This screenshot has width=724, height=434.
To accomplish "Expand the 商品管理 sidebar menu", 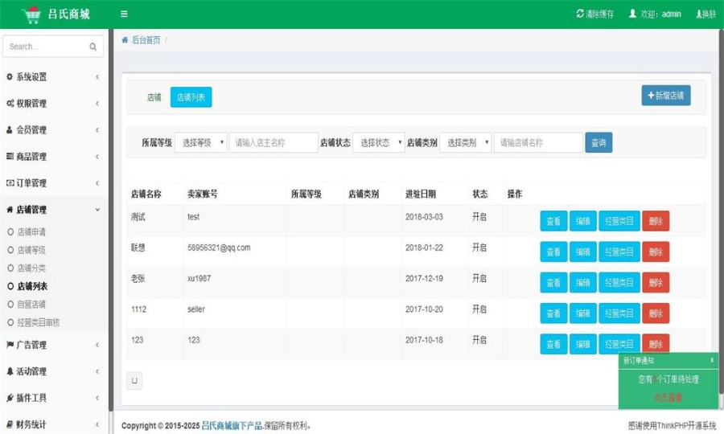I will [53, 157].
